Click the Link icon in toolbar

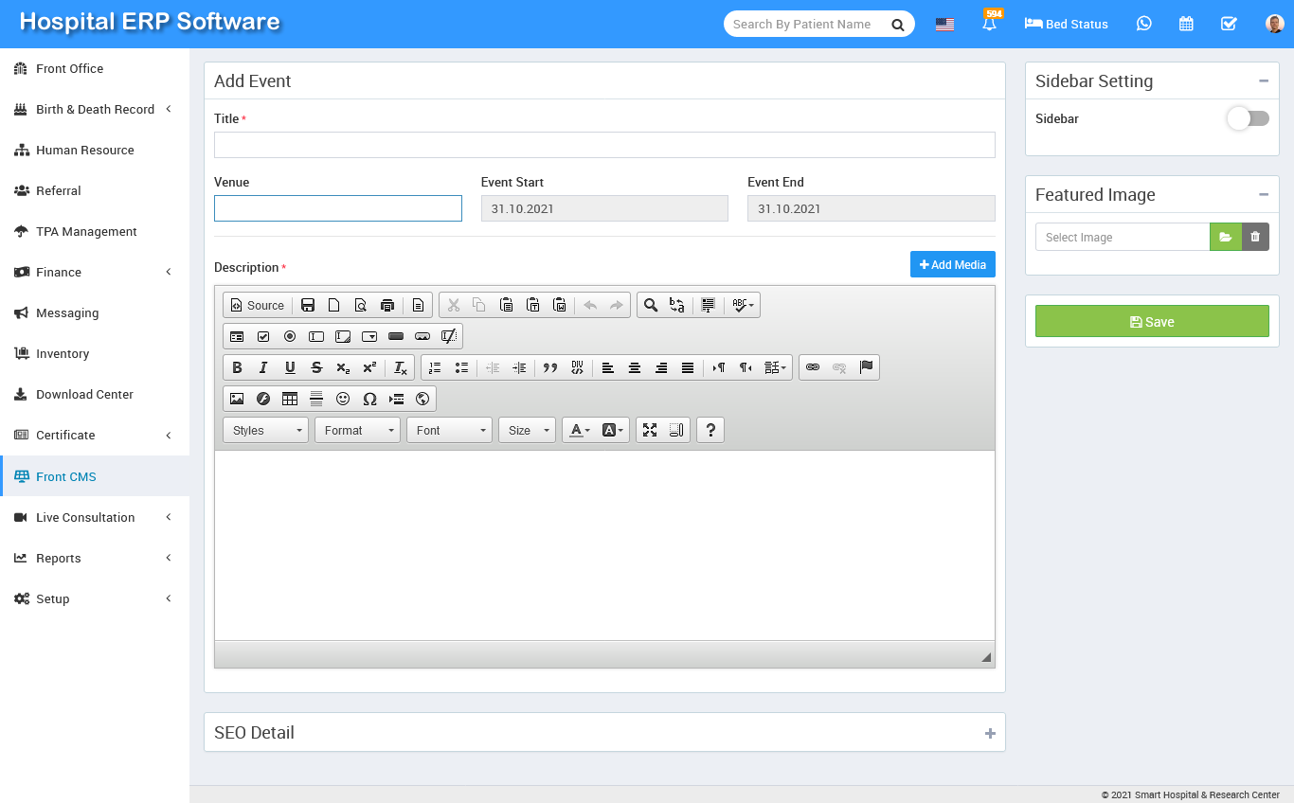(x=813, y=367)
